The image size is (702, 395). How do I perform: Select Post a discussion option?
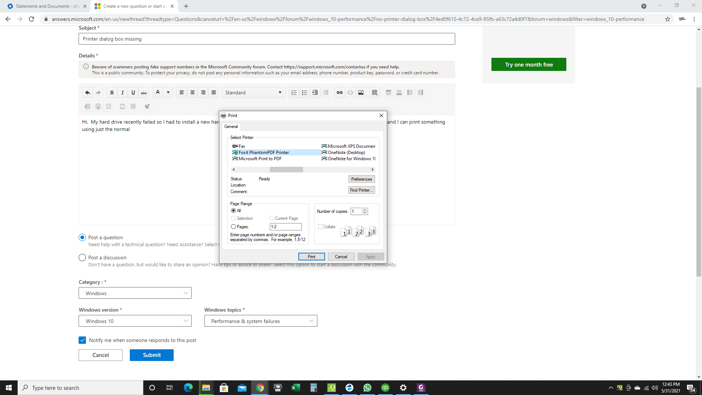click(82, 257)
